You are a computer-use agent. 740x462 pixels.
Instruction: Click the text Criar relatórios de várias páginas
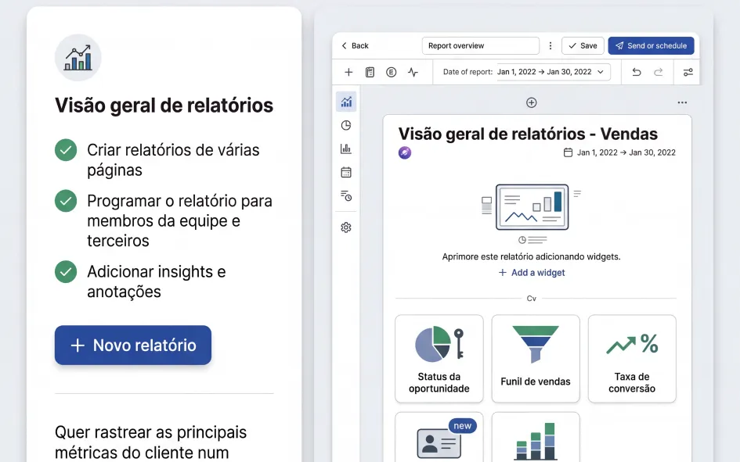(x=173, y=159)
